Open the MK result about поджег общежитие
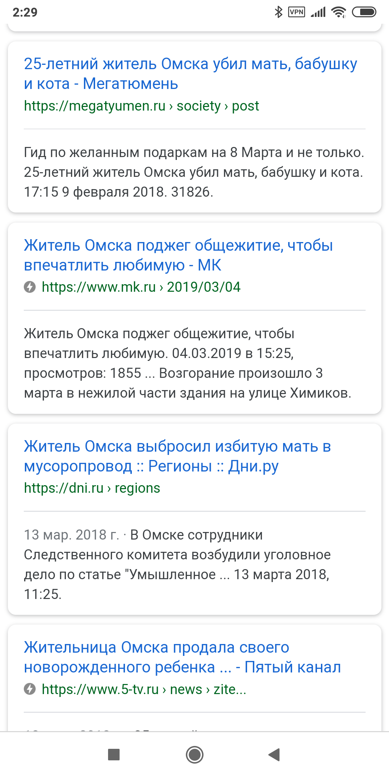This screenshot has width=389, height=778. [x=178, y=255]
